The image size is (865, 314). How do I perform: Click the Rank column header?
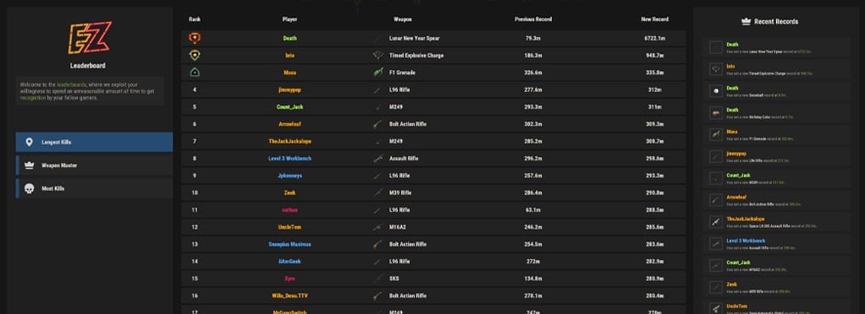point(195,19)
